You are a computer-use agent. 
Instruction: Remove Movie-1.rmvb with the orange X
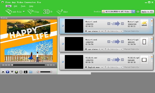click(x=152, y=21)
